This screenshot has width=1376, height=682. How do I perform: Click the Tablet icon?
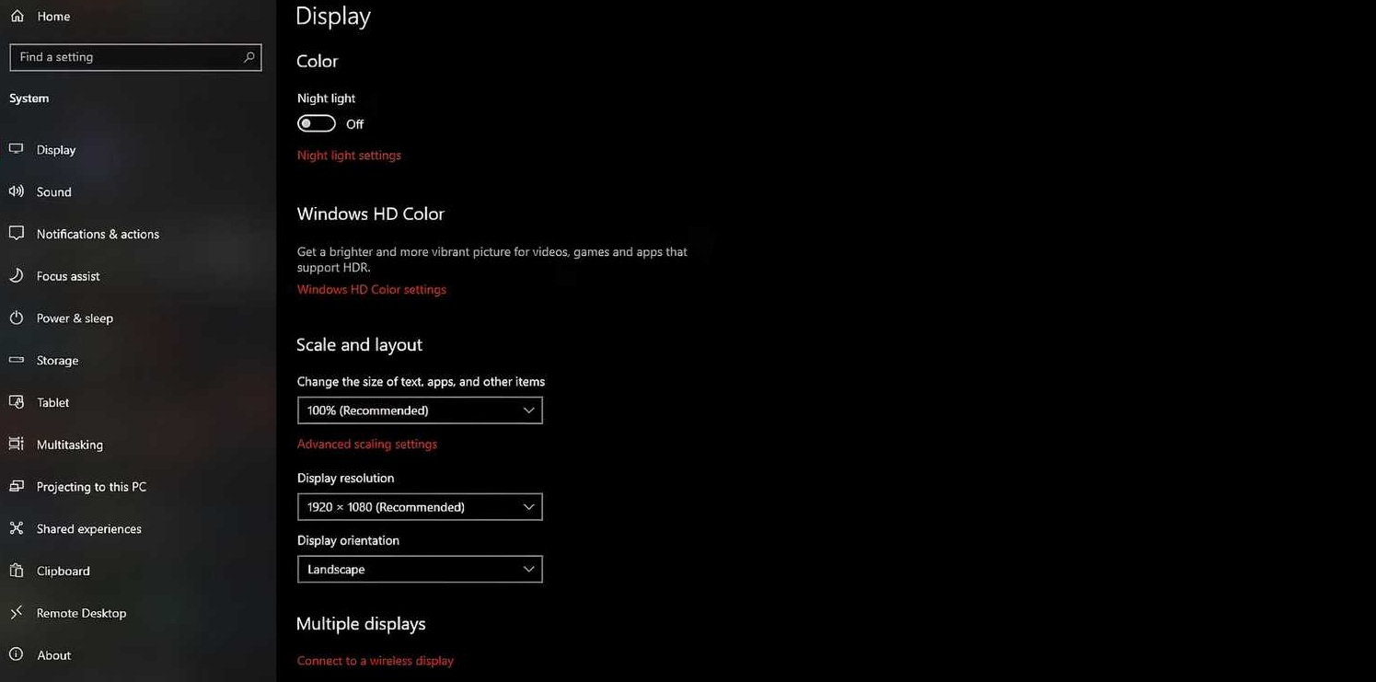pyautogui.click(x=17, y=402)
